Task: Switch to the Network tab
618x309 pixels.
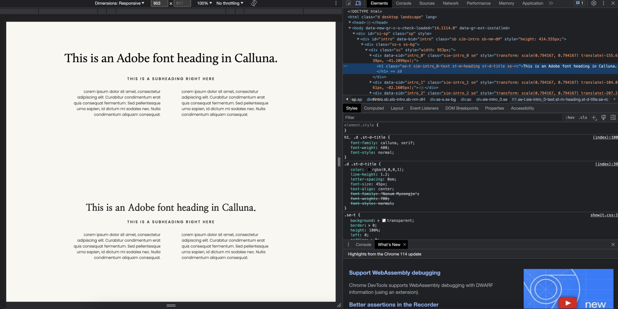Action: [x=451, y=3]
